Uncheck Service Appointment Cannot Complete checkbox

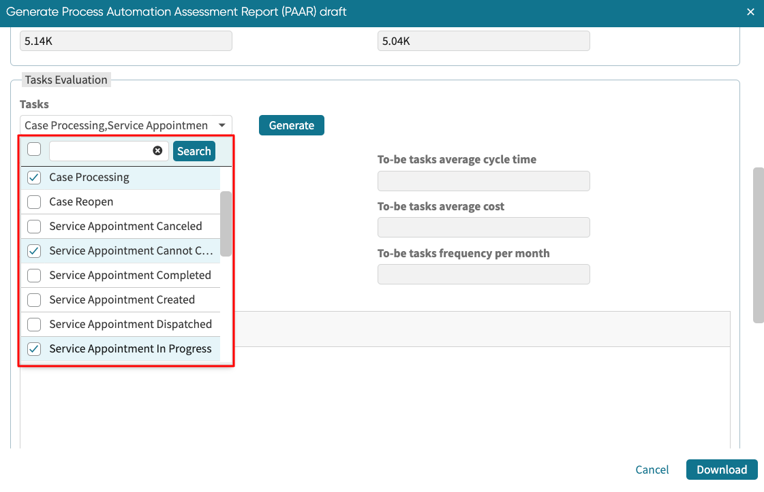click(x=34, y=251)
